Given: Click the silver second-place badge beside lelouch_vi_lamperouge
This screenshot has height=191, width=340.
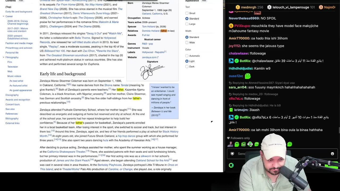Looking at the screenshot, I should (x=269, y=7).
